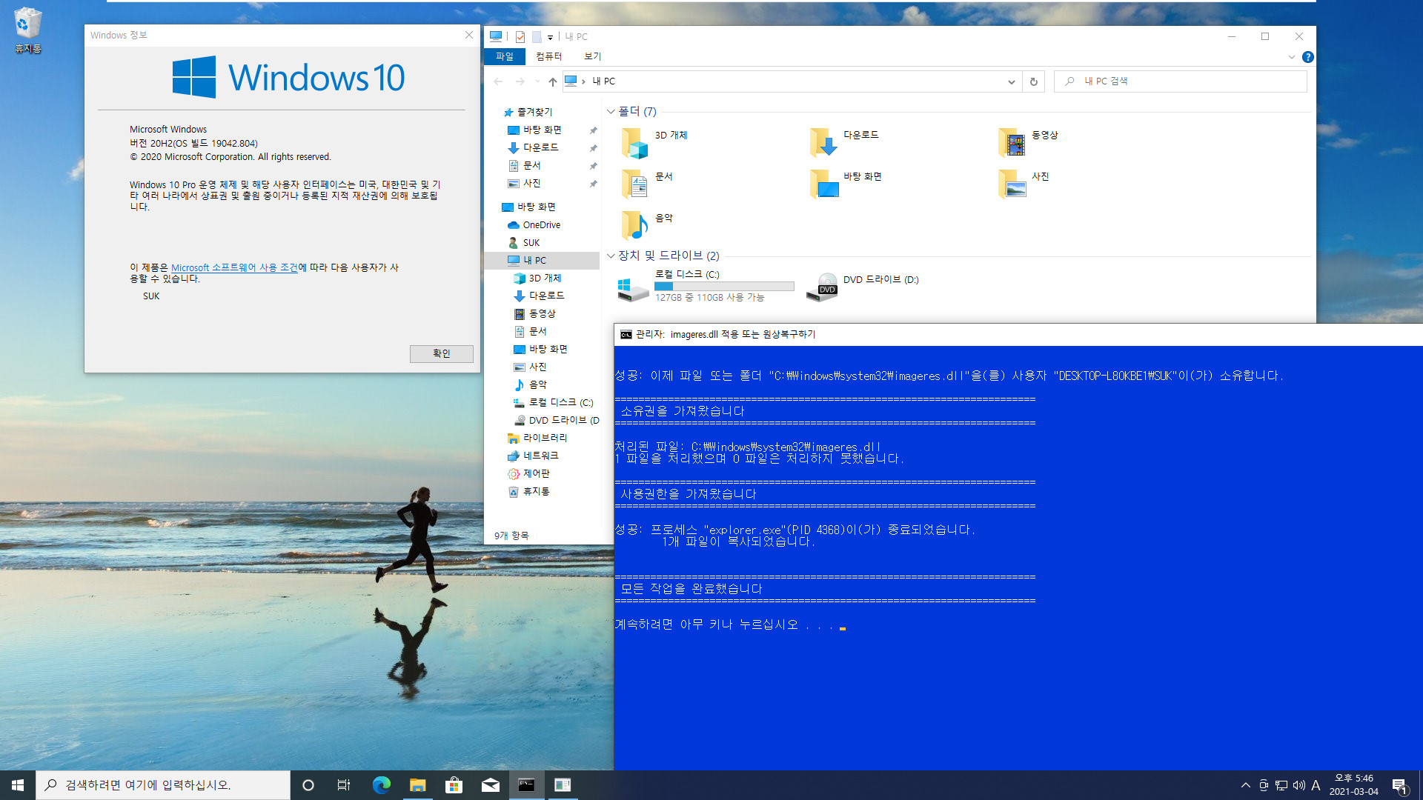Select 동영상 under 내 PC in navigation pane
1423x800 pixels.
click(542, 314)
